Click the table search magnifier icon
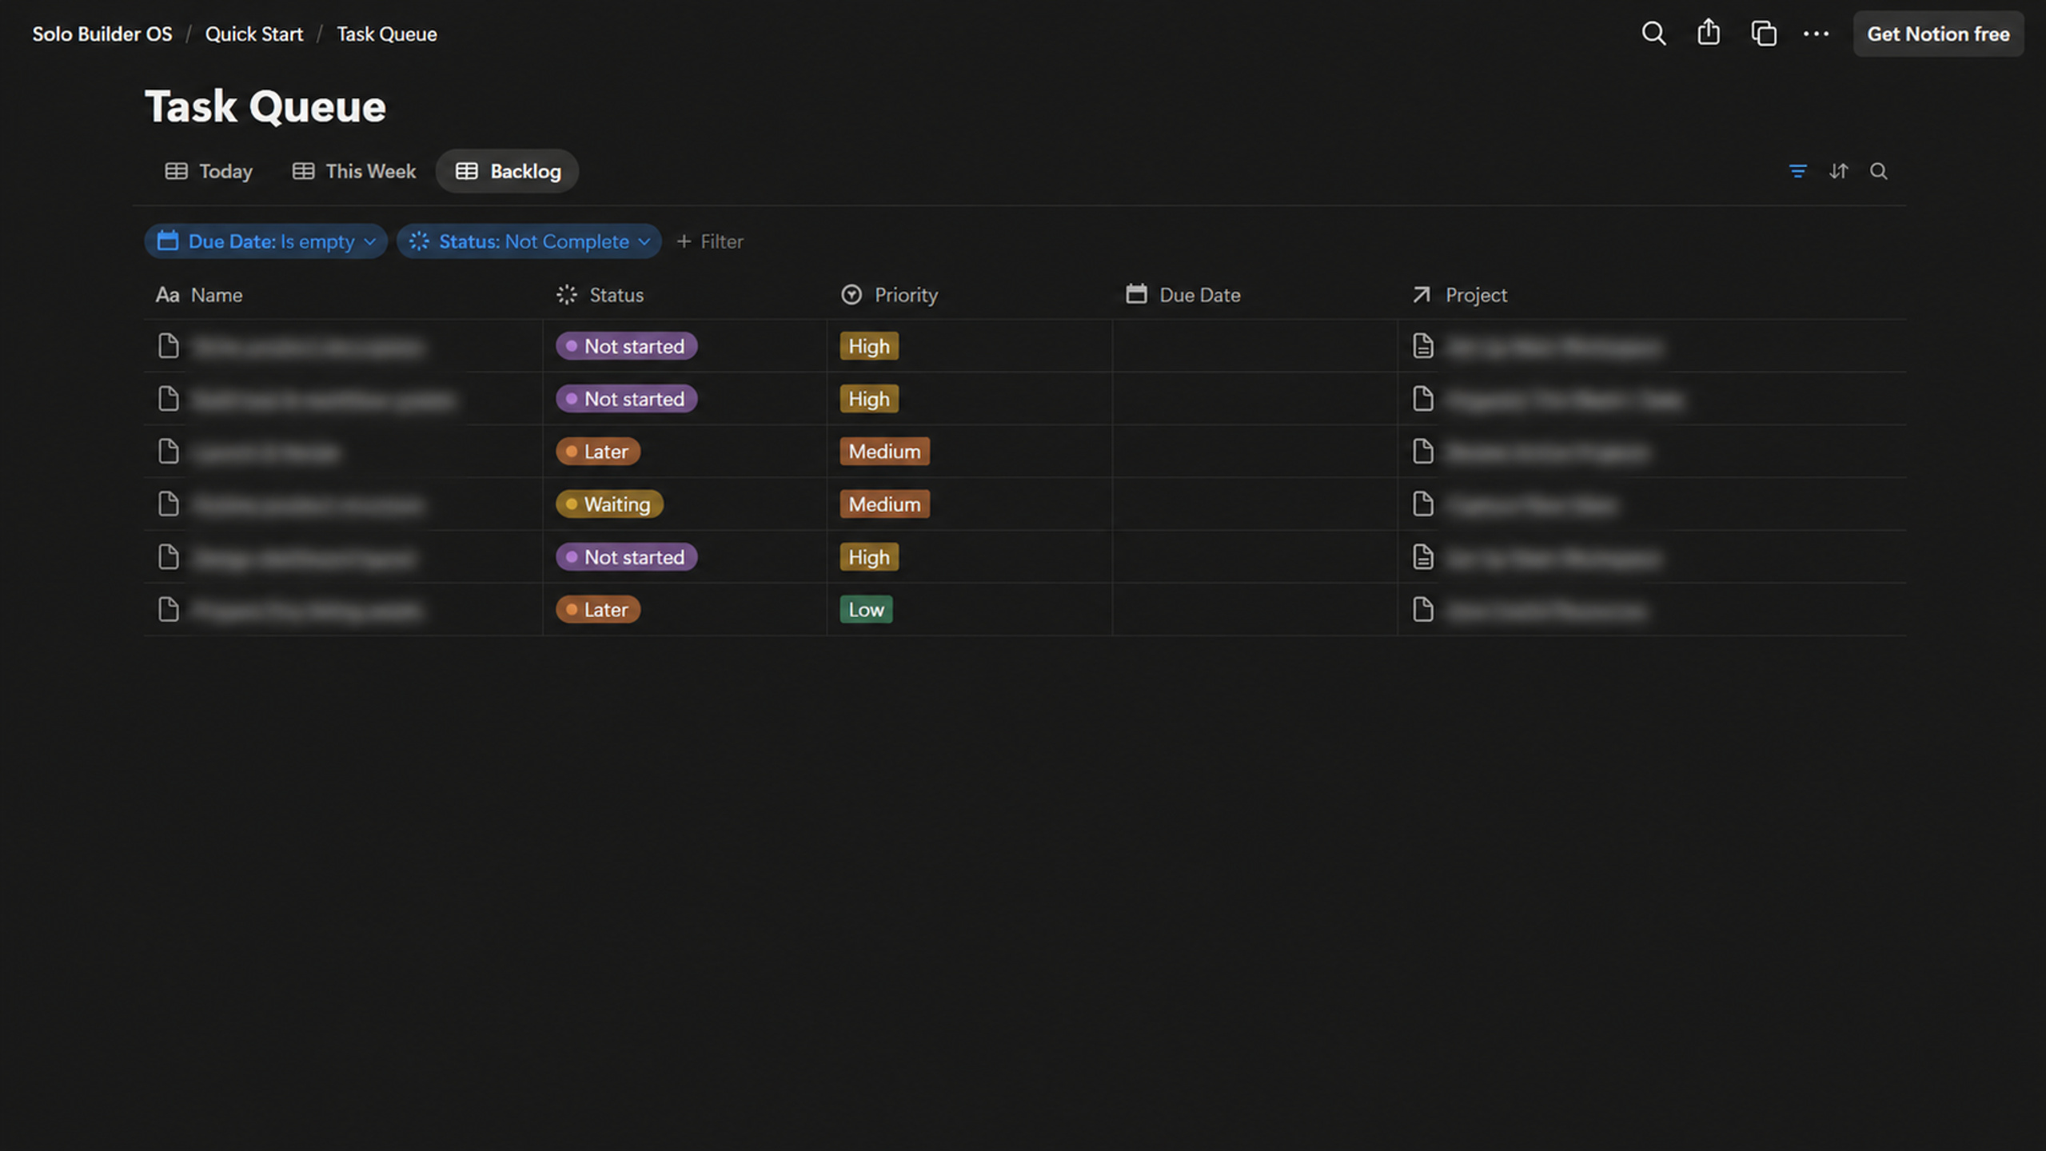Screen dimensions: 2046x1151 click(1878, 171)
